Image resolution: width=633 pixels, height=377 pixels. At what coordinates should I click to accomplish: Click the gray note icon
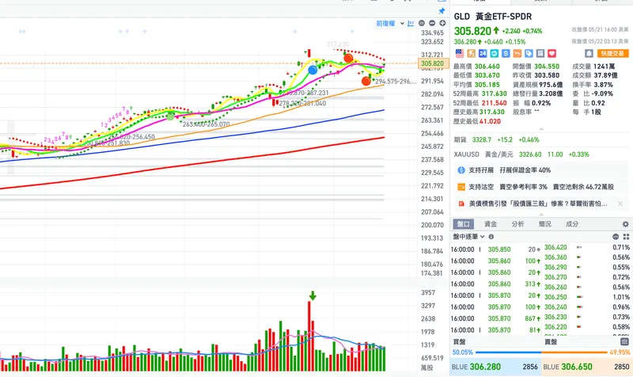(x=540, y=53)
